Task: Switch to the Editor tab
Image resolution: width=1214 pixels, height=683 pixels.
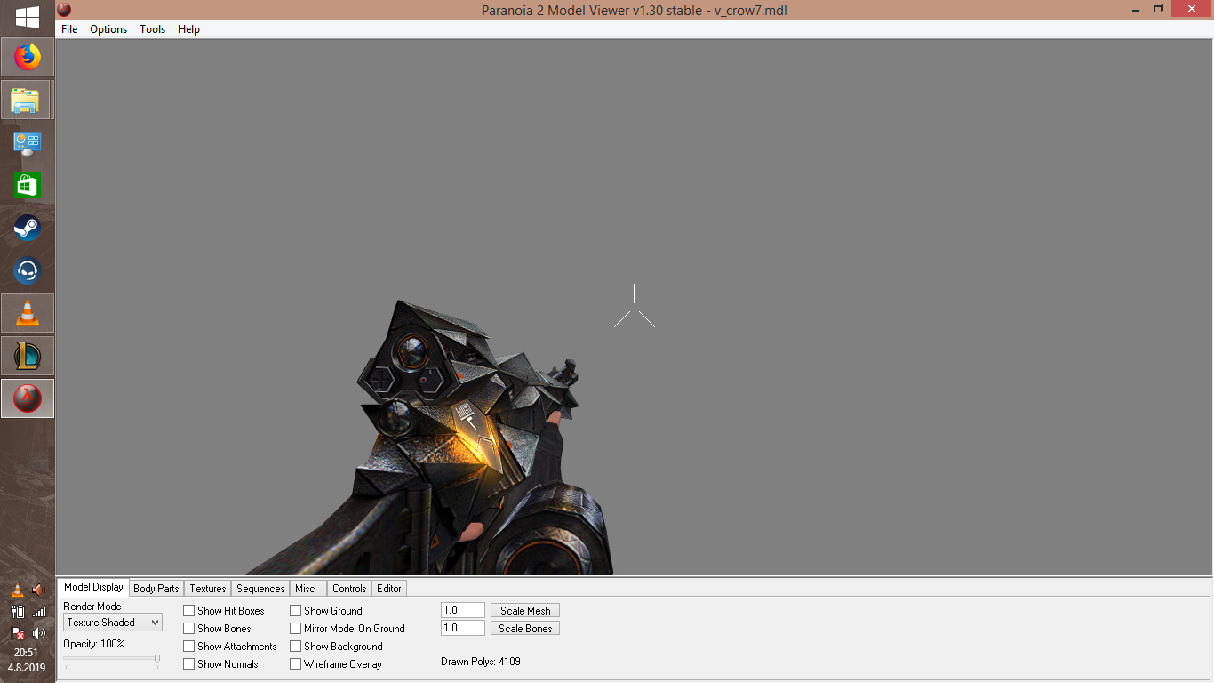Action: [389, 589]
